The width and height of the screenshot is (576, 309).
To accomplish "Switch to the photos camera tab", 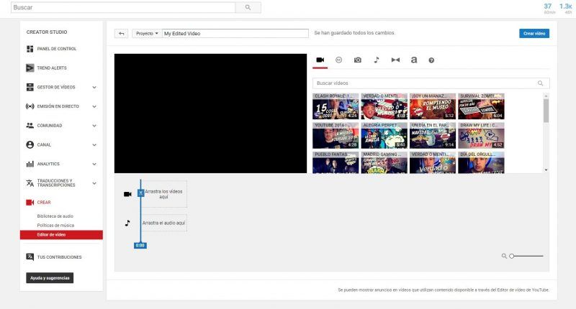I will point(358,60).
